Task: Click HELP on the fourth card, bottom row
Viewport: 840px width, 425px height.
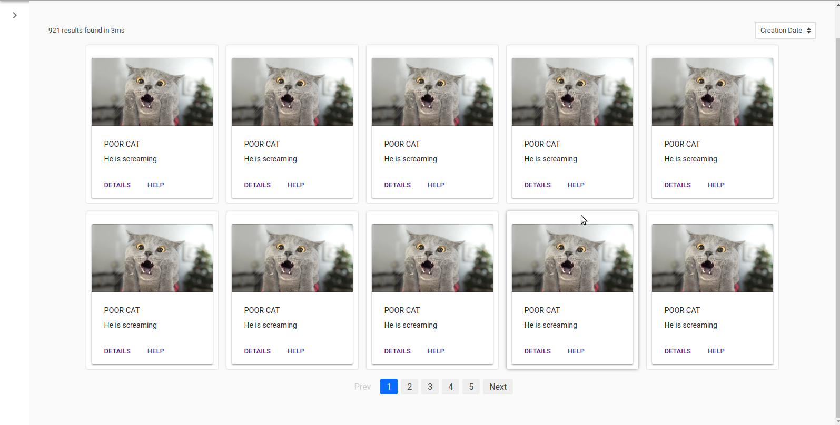Action: [x=576, y=351]
